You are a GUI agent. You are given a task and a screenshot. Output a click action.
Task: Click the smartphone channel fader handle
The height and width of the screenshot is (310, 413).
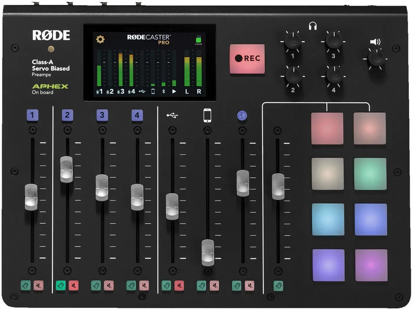click(x=208, y=253)
